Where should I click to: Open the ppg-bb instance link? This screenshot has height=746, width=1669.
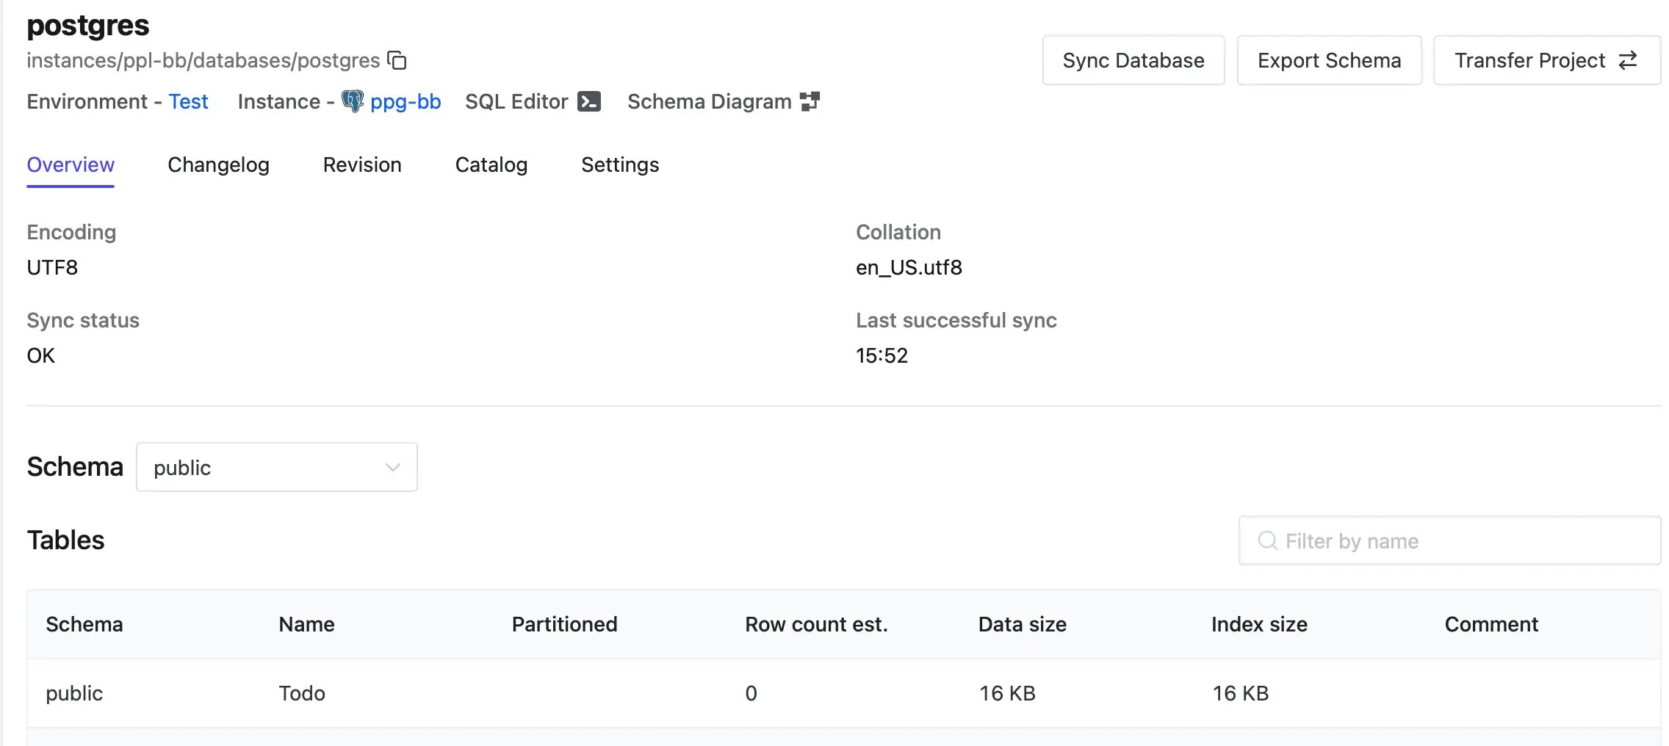pyautogui.click(x=405, y=101)
